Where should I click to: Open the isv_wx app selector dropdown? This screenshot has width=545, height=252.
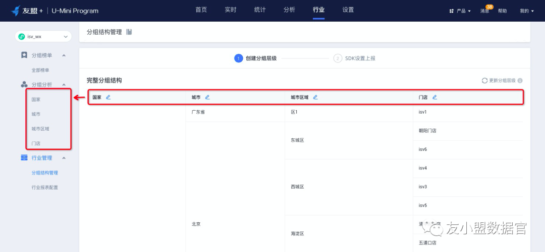43,36
